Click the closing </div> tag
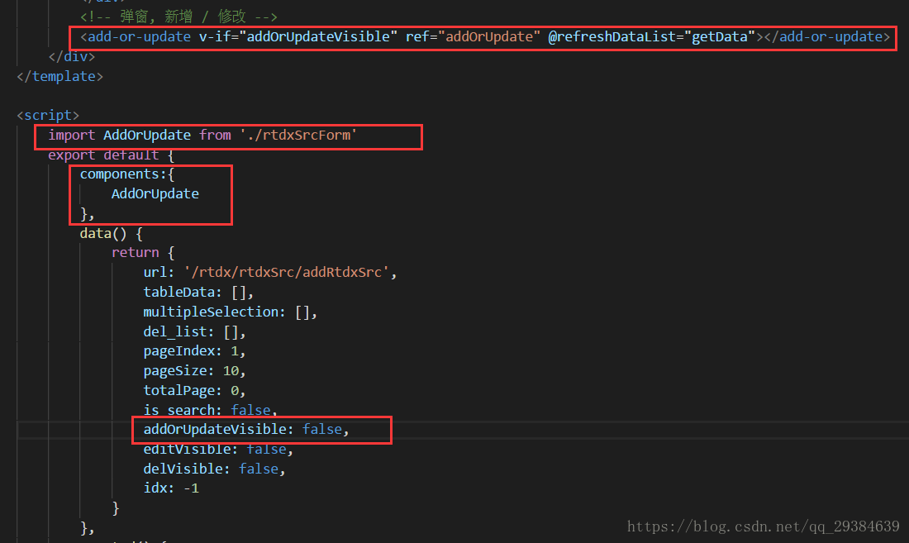This screenshot has width=909, height=543. 72,57
